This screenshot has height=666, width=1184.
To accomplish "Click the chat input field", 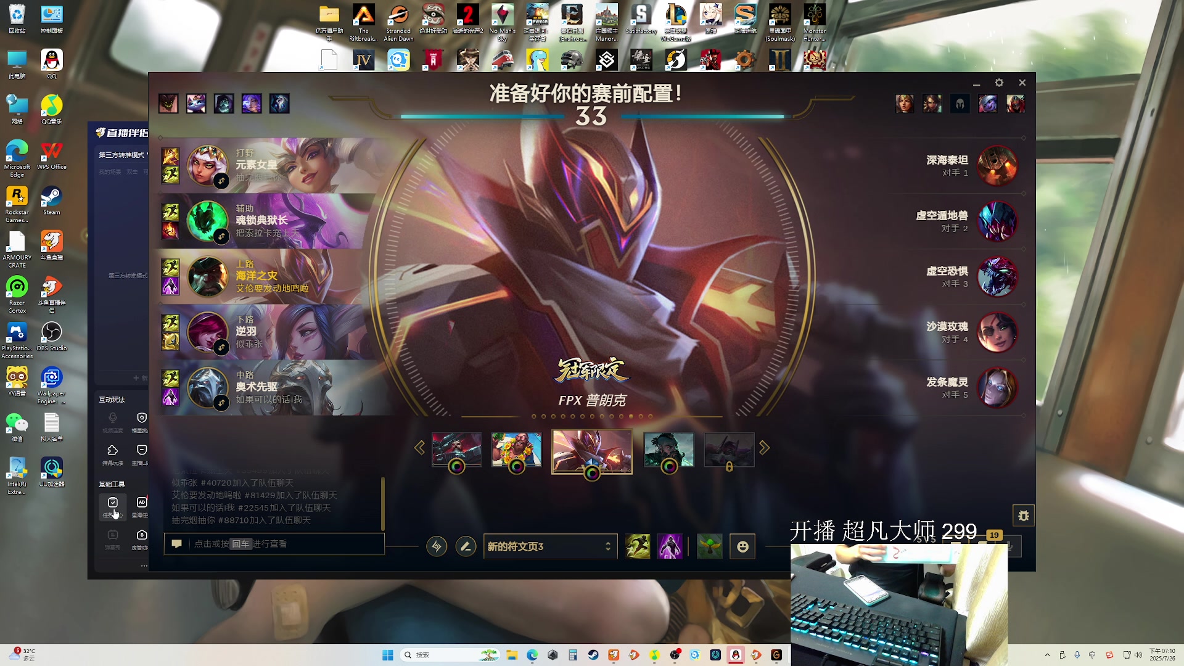I will pyautogui.click(x=274, y=544).
